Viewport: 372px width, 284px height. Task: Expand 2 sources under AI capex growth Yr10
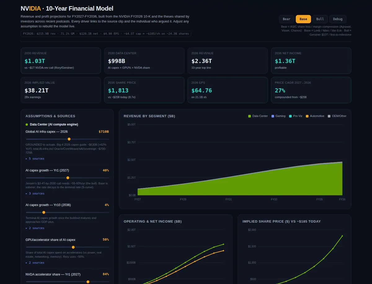35,228
